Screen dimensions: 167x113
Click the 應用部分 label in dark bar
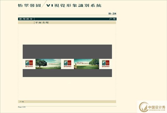(x=26, y=19)
